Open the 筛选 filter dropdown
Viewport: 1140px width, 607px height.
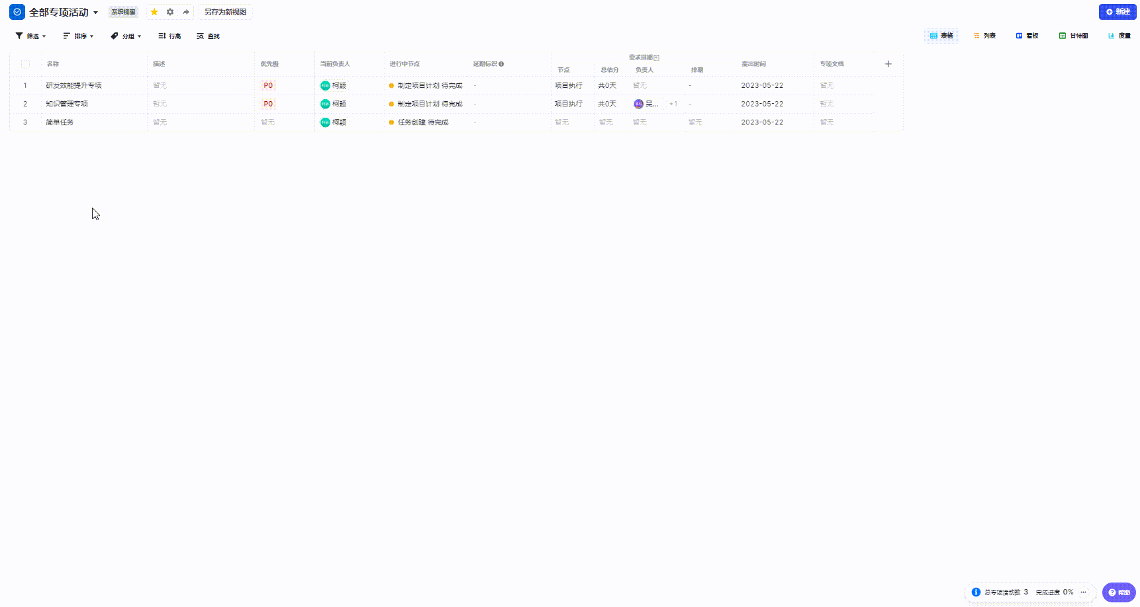click(x=30, y=36)
